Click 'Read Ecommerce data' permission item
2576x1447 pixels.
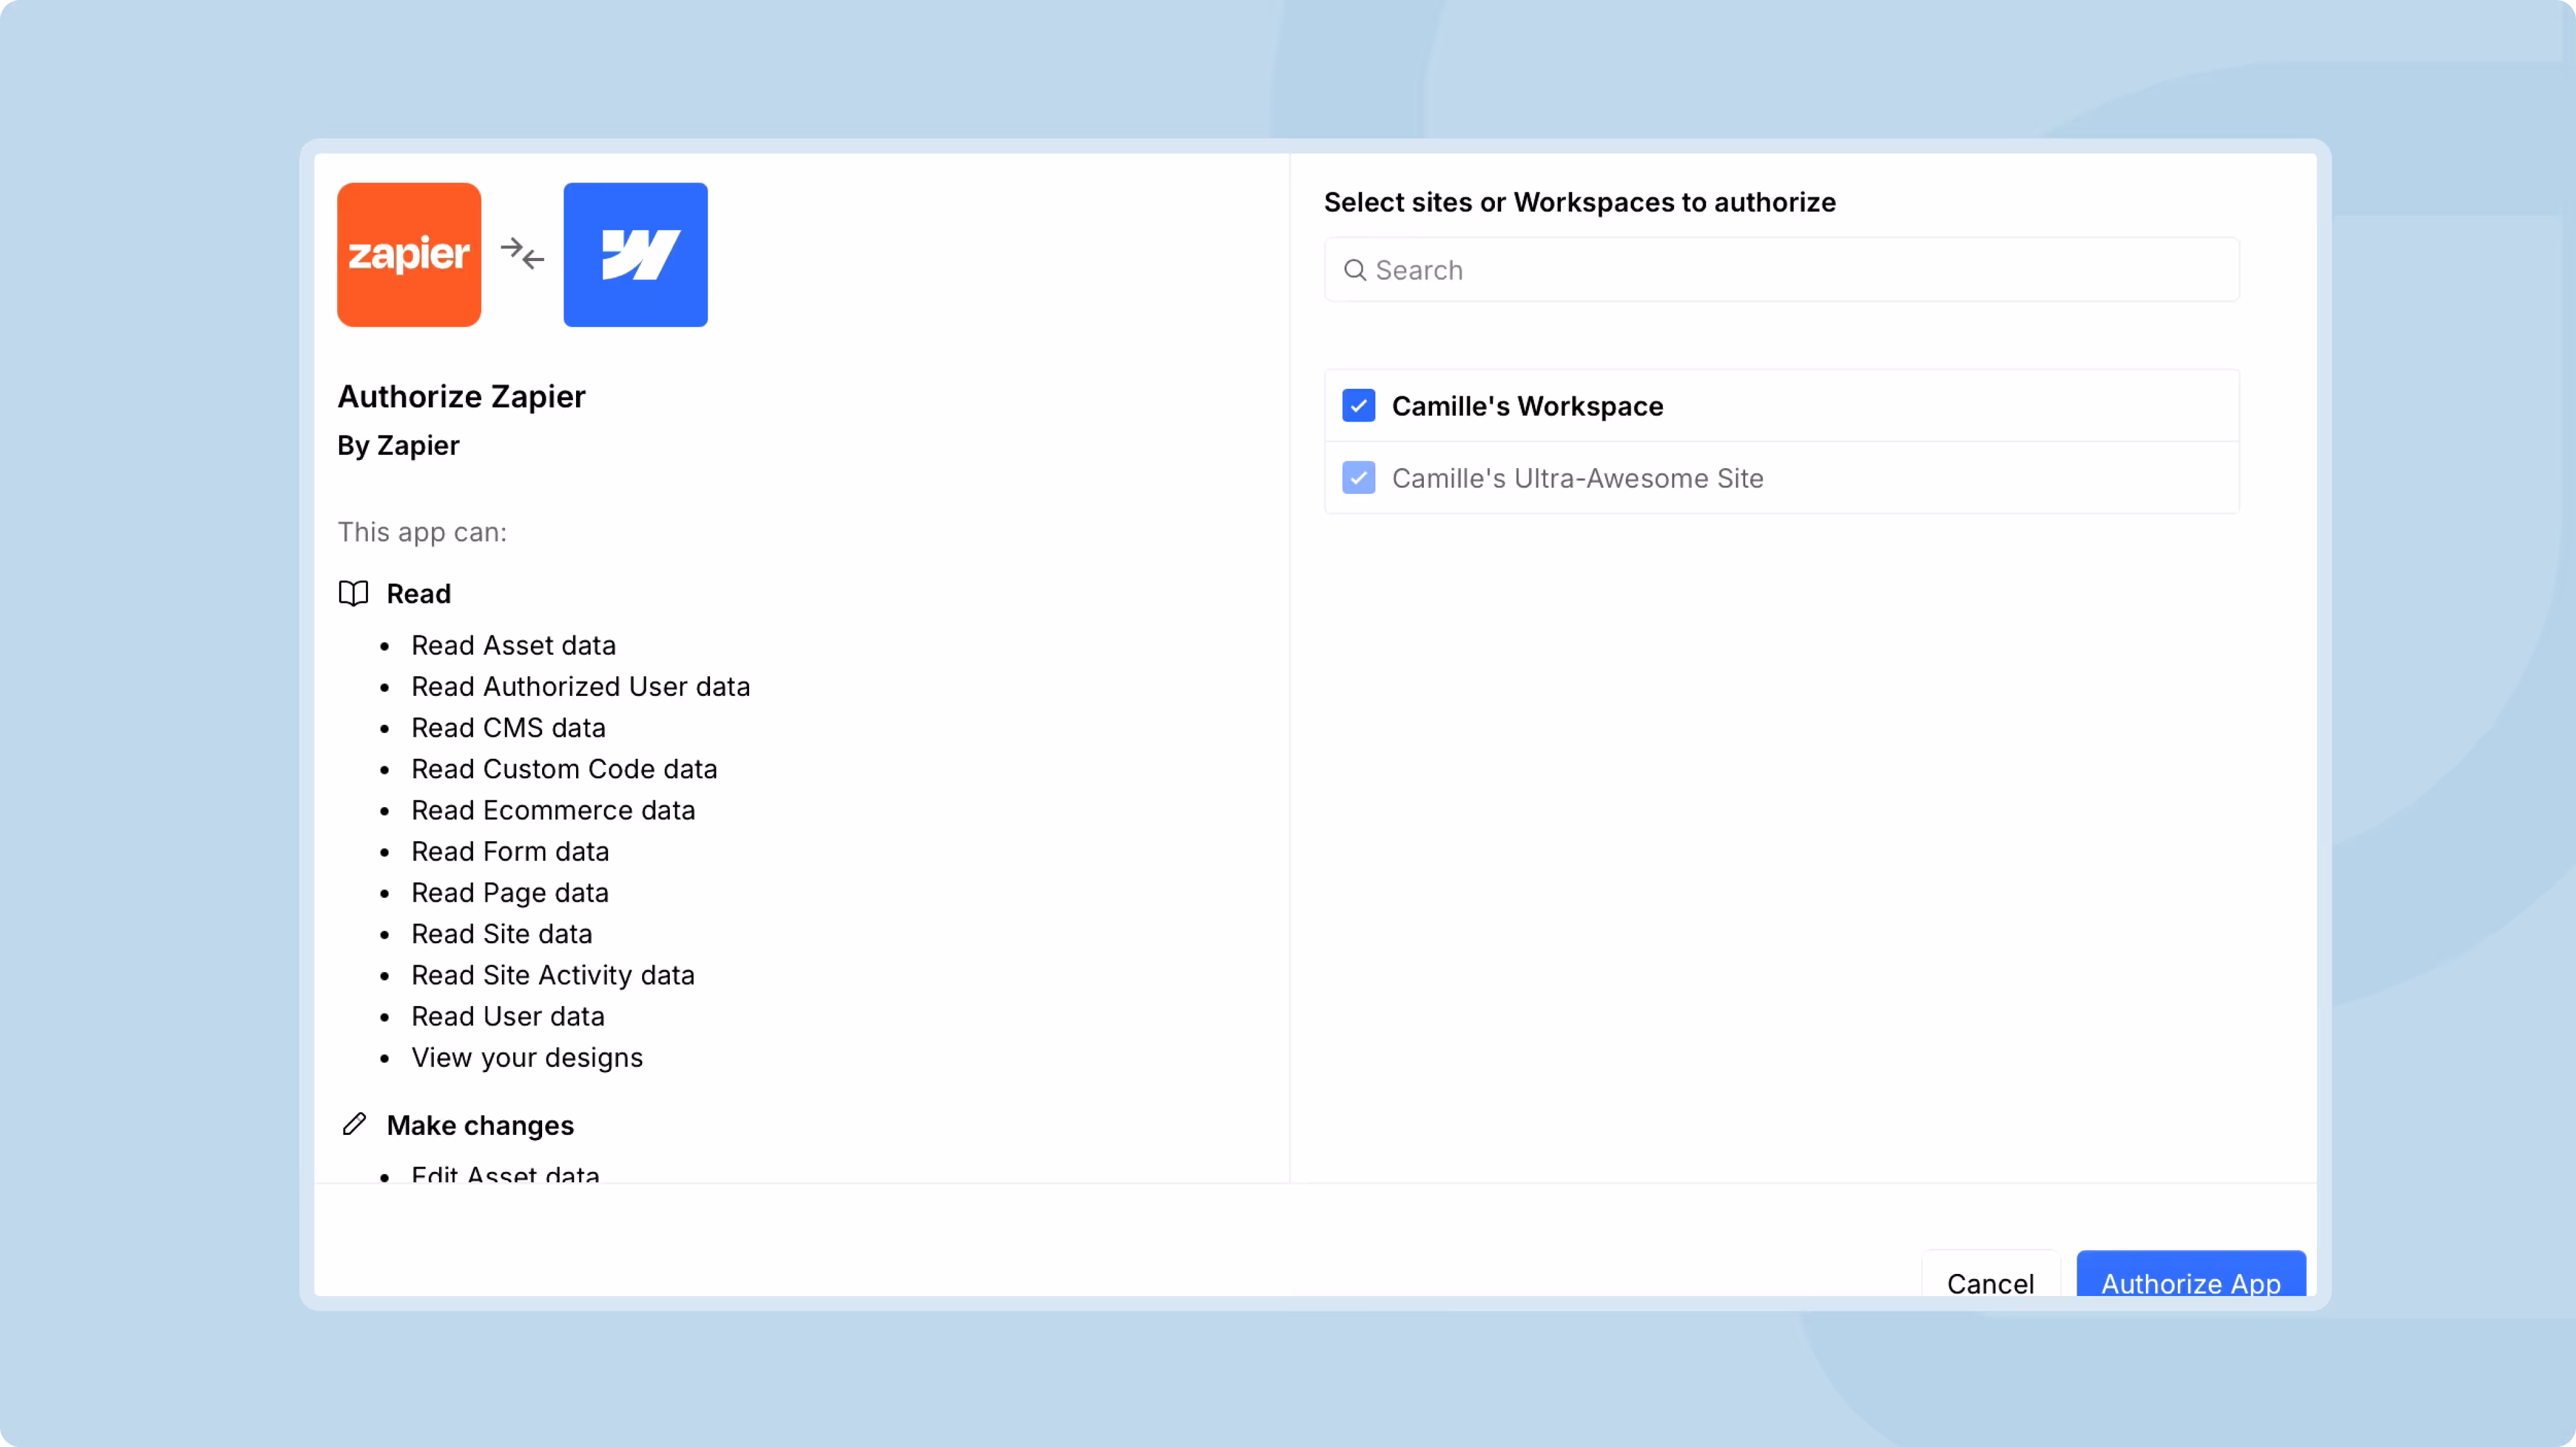coord(553,810)
